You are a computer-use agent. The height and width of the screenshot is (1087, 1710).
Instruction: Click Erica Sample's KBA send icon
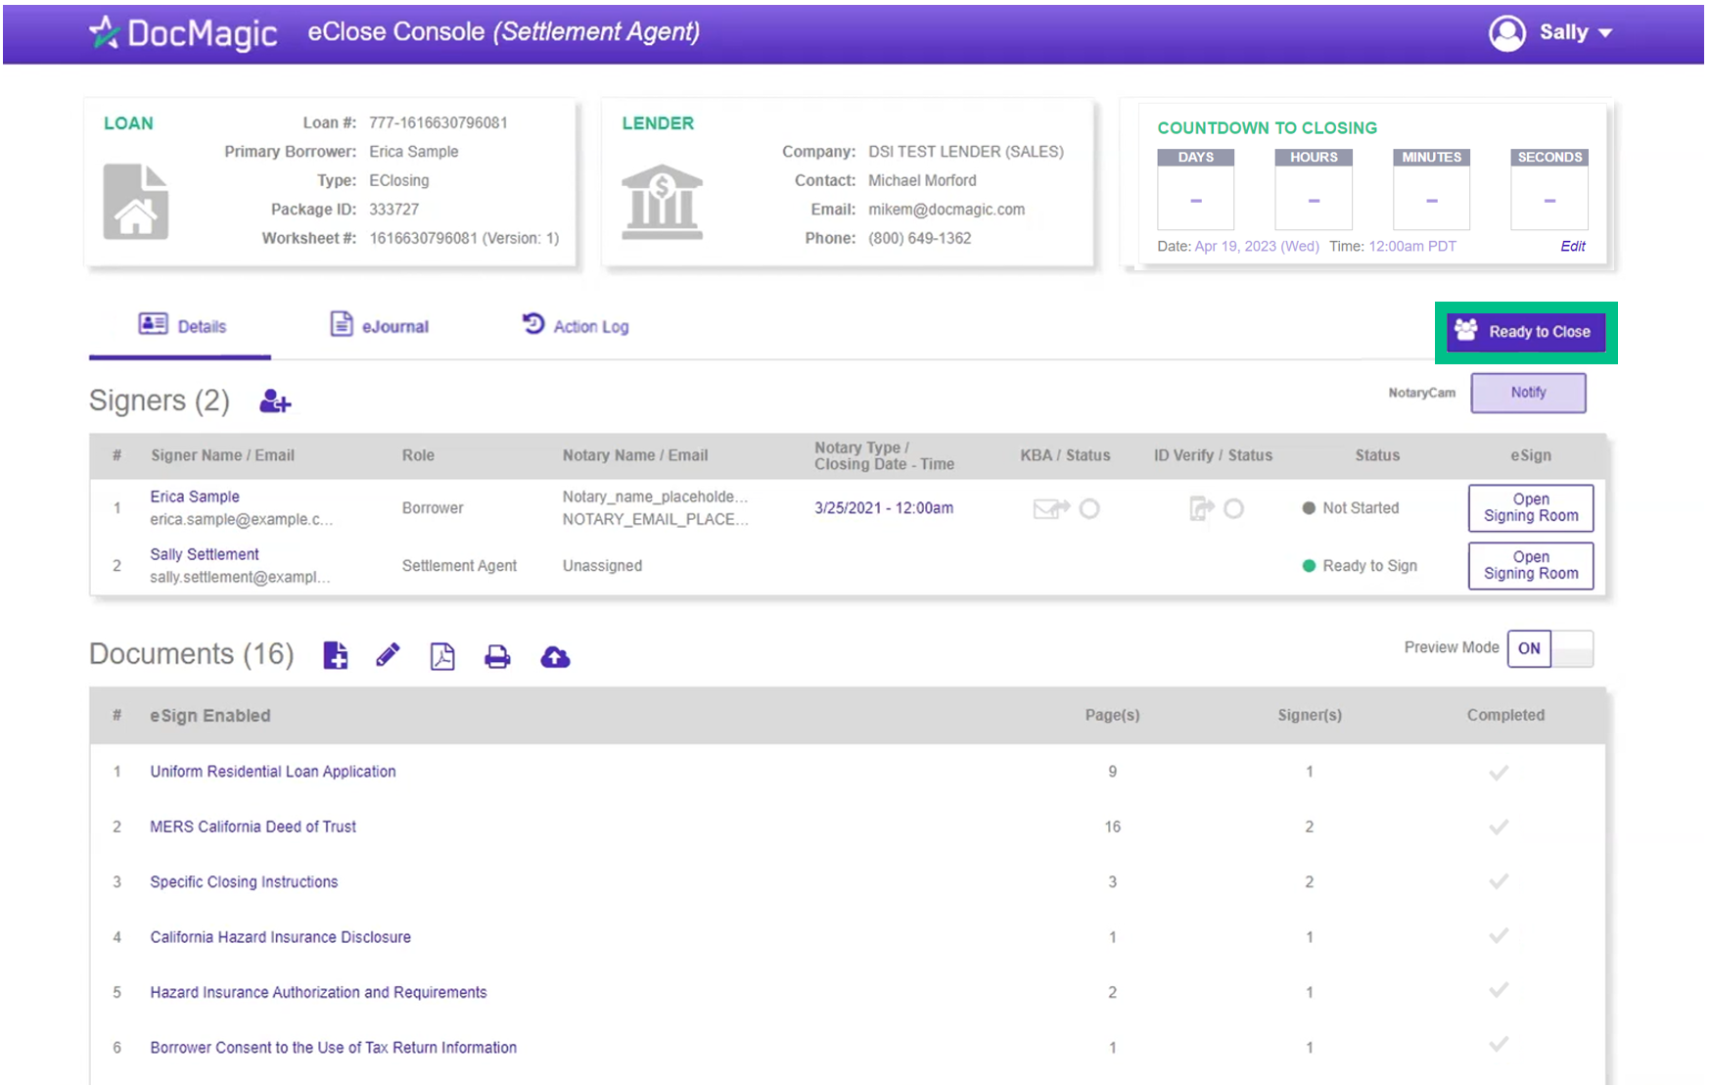(x=1050, y=508)
